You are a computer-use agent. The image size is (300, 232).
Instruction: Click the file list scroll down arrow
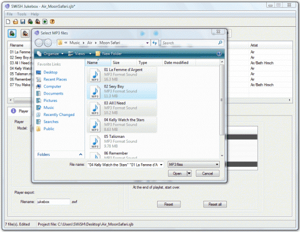click(222, 155)
